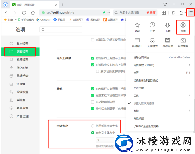Reload the page with refresh icon

(24, 13)
